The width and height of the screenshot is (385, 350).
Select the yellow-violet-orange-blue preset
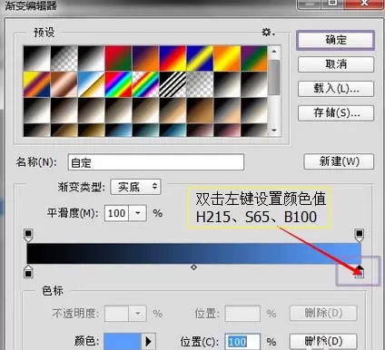36,84
